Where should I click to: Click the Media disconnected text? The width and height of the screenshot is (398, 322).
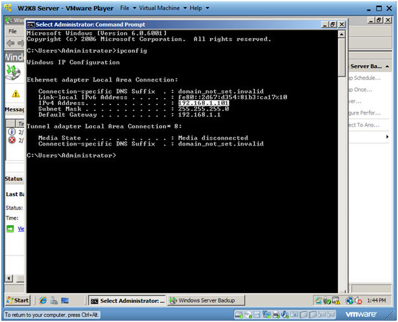pyautogui.click(x=213, y=138)
